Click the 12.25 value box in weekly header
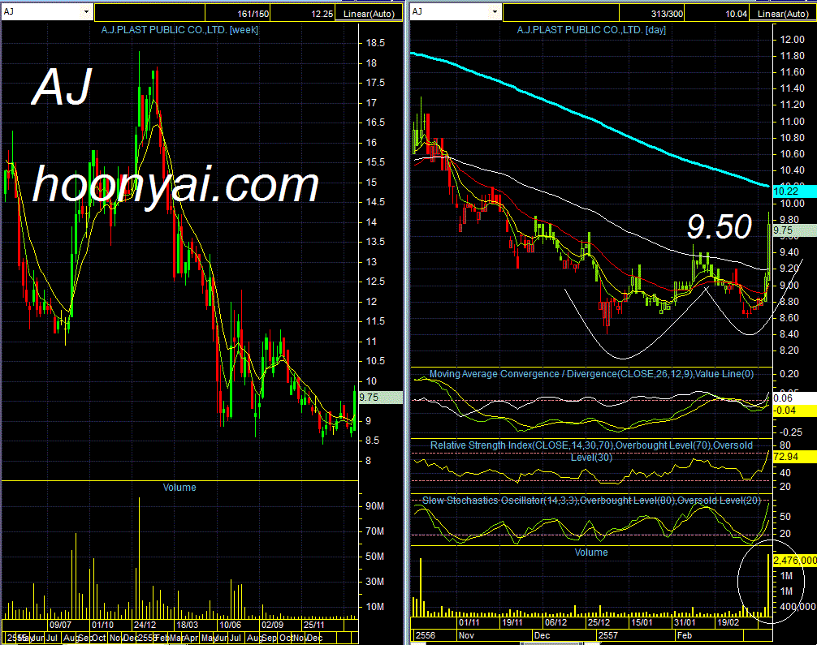817x645 pixels. (x=303, y=14)
